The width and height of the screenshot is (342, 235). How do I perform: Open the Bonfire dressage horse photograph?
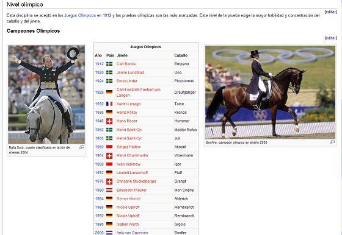point(270,92)
